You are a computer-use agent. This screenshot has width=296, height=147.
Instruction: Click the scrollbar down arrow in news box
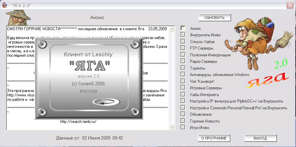[x=172, y=127]
